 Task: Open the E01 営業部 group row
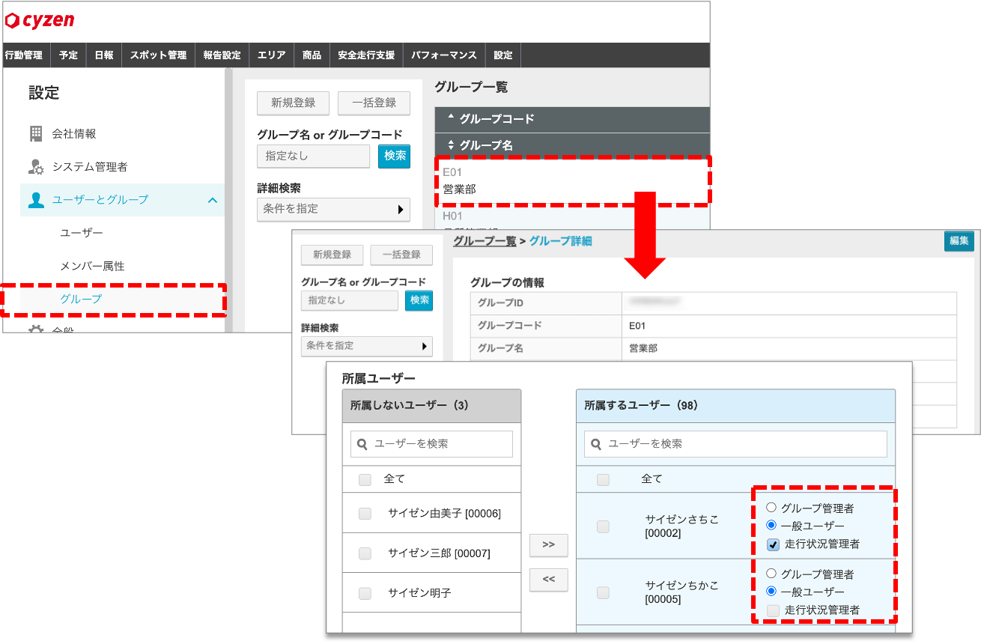click(572, 180)
